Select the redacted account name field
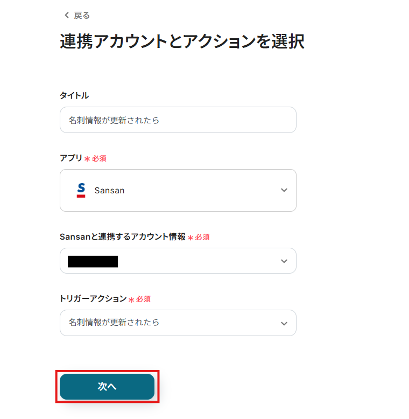Screen dimensions: 409x419 tap(93, 262)
